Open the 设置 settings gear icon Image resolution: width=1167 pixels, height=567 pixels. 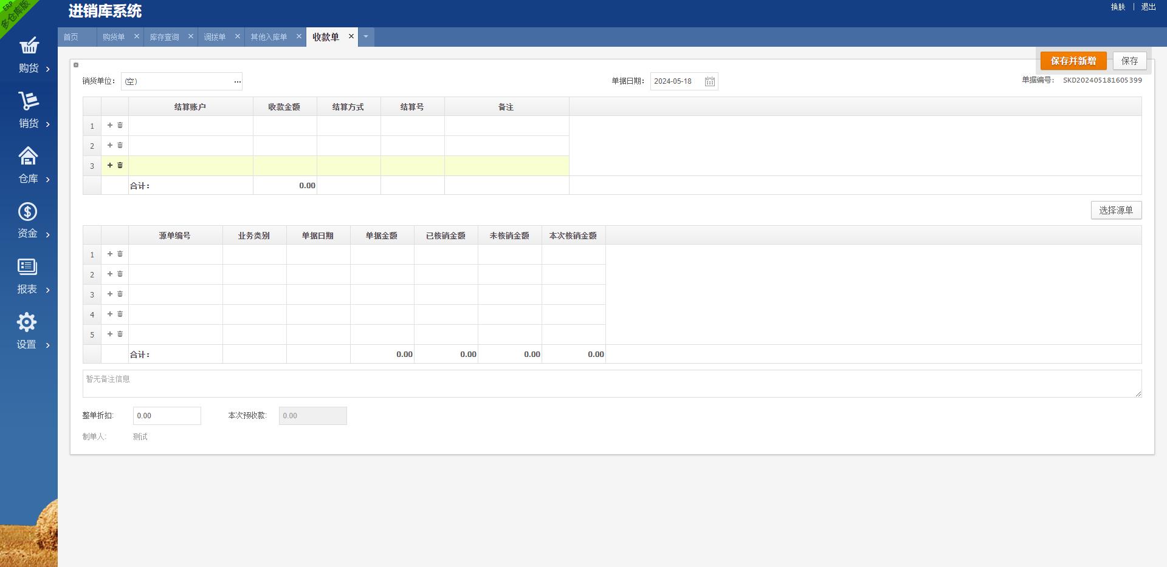point(27,322)
